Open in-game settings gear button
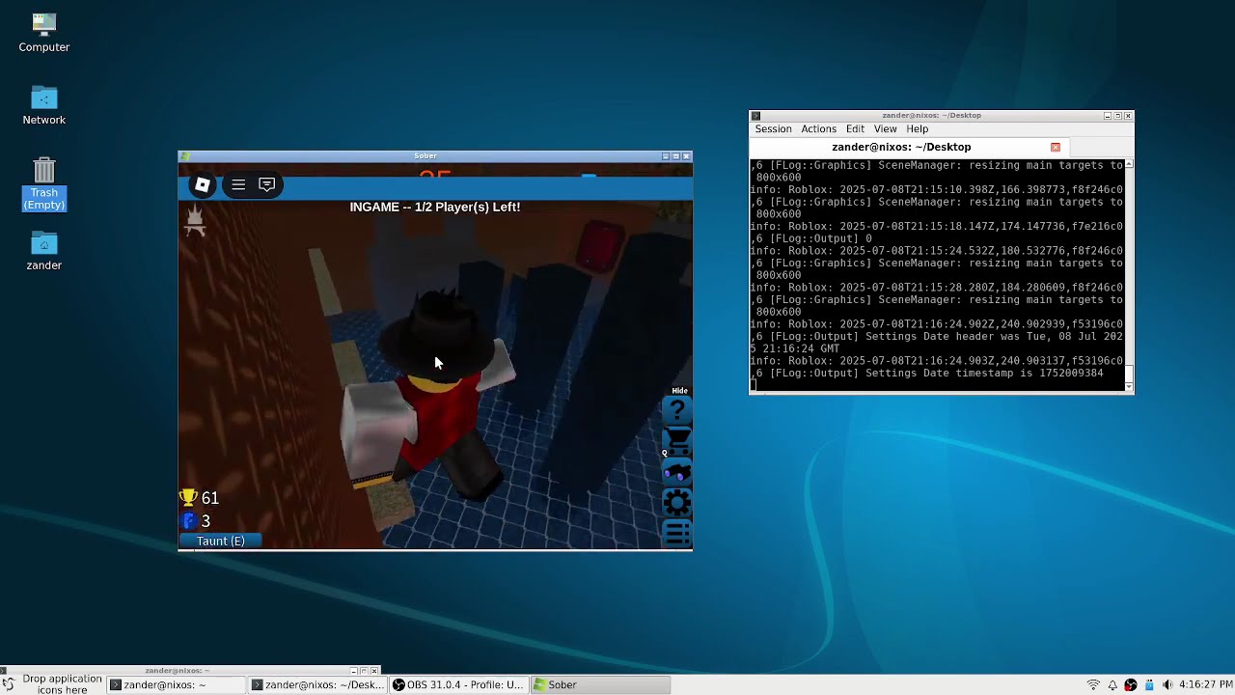Viewport: 1235px width, 695px height. (x=677, y=502)
